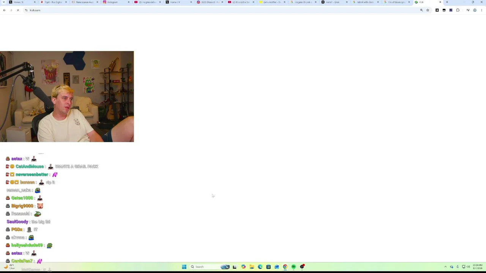Open File Explorer from the taskbar

[252, 267]
